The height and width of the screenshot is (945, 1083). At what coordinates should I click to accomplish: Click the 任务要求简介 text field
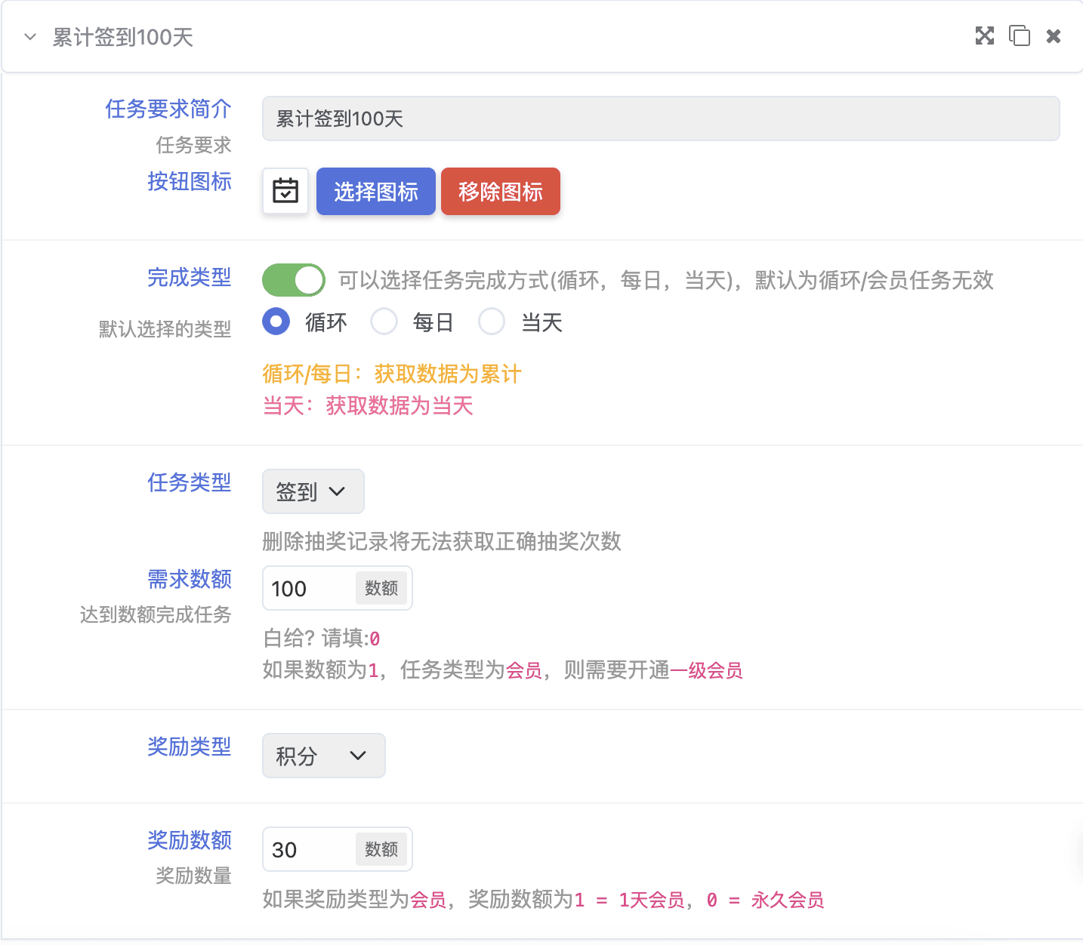click(660, 119)
